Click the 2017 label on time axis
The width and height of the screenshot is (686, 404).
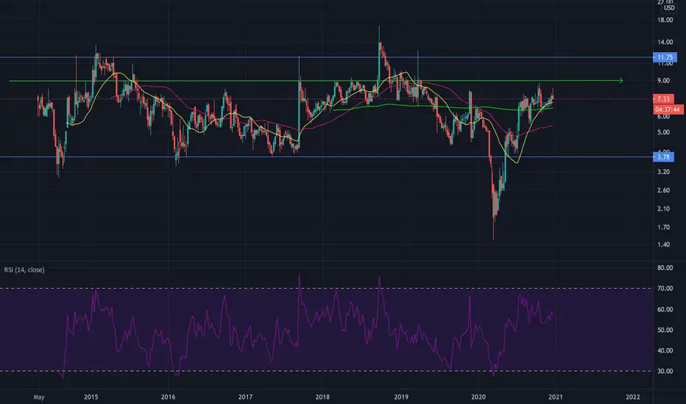click(x=245, y=397)
